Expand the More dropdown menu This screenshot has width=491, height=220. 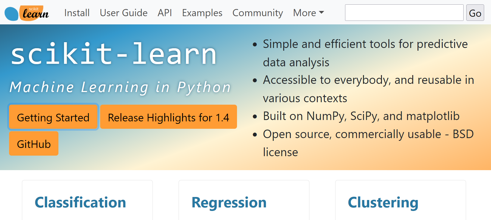(x=309, y=13)
